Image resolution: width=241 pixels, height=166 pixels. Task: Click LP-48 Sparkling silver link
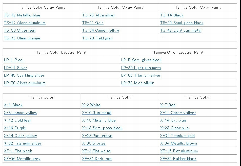pyautogui.click(x=24, y=75)
